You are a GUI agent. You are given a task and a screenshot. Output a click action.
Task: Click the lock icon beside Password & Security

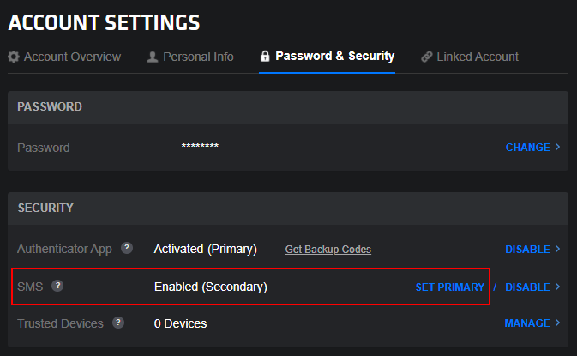pyautogui.click(x=266, y=57)
